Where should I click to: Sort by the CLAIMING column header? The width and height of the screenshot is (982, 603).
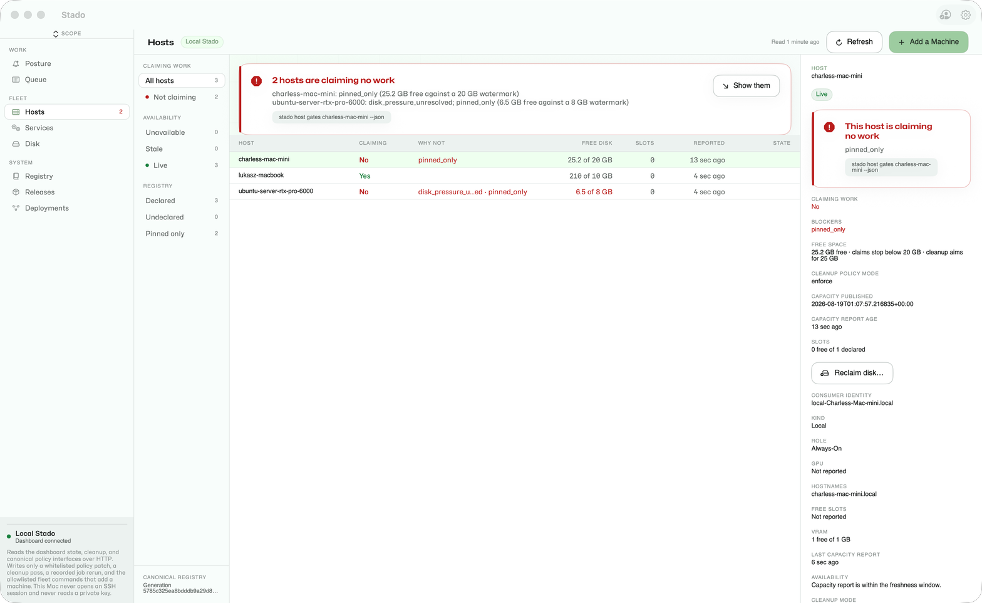pyautogui.click(x=373, y=144)
